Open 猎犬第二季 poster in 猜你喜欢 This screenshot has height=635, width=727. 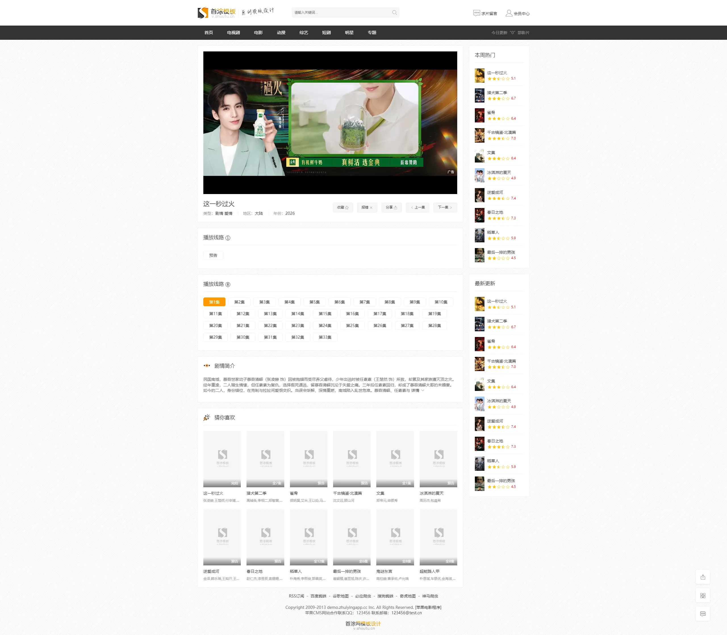tap(265, 459)
